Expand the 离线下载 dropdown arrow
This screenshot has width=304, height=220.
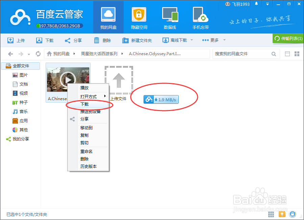pos(192,40)
